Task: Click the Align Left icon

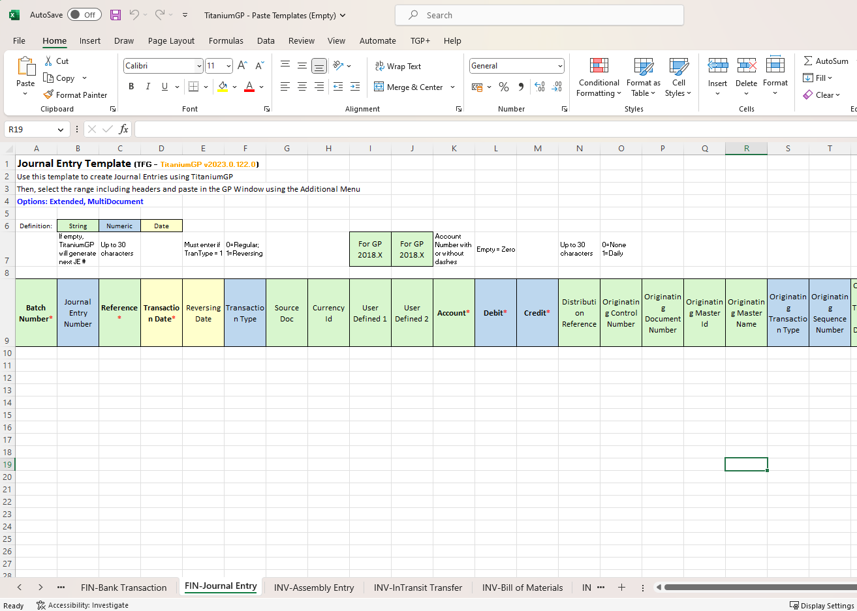Action: [x=285, y=86]
